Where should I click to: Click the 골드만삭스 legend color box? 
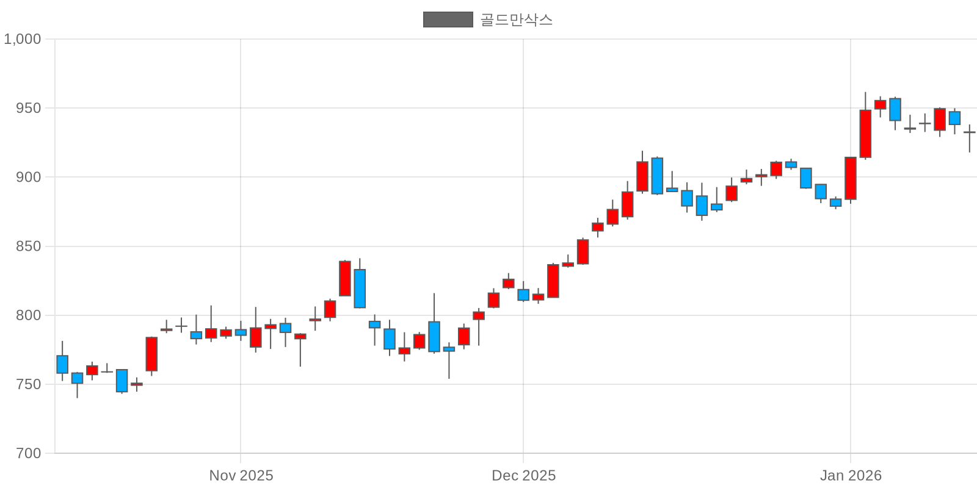(448, 20)
